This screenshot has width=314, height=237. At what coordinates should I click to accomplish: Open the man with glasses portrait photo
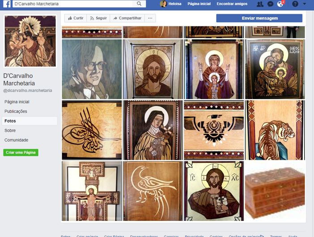(92, 69)
